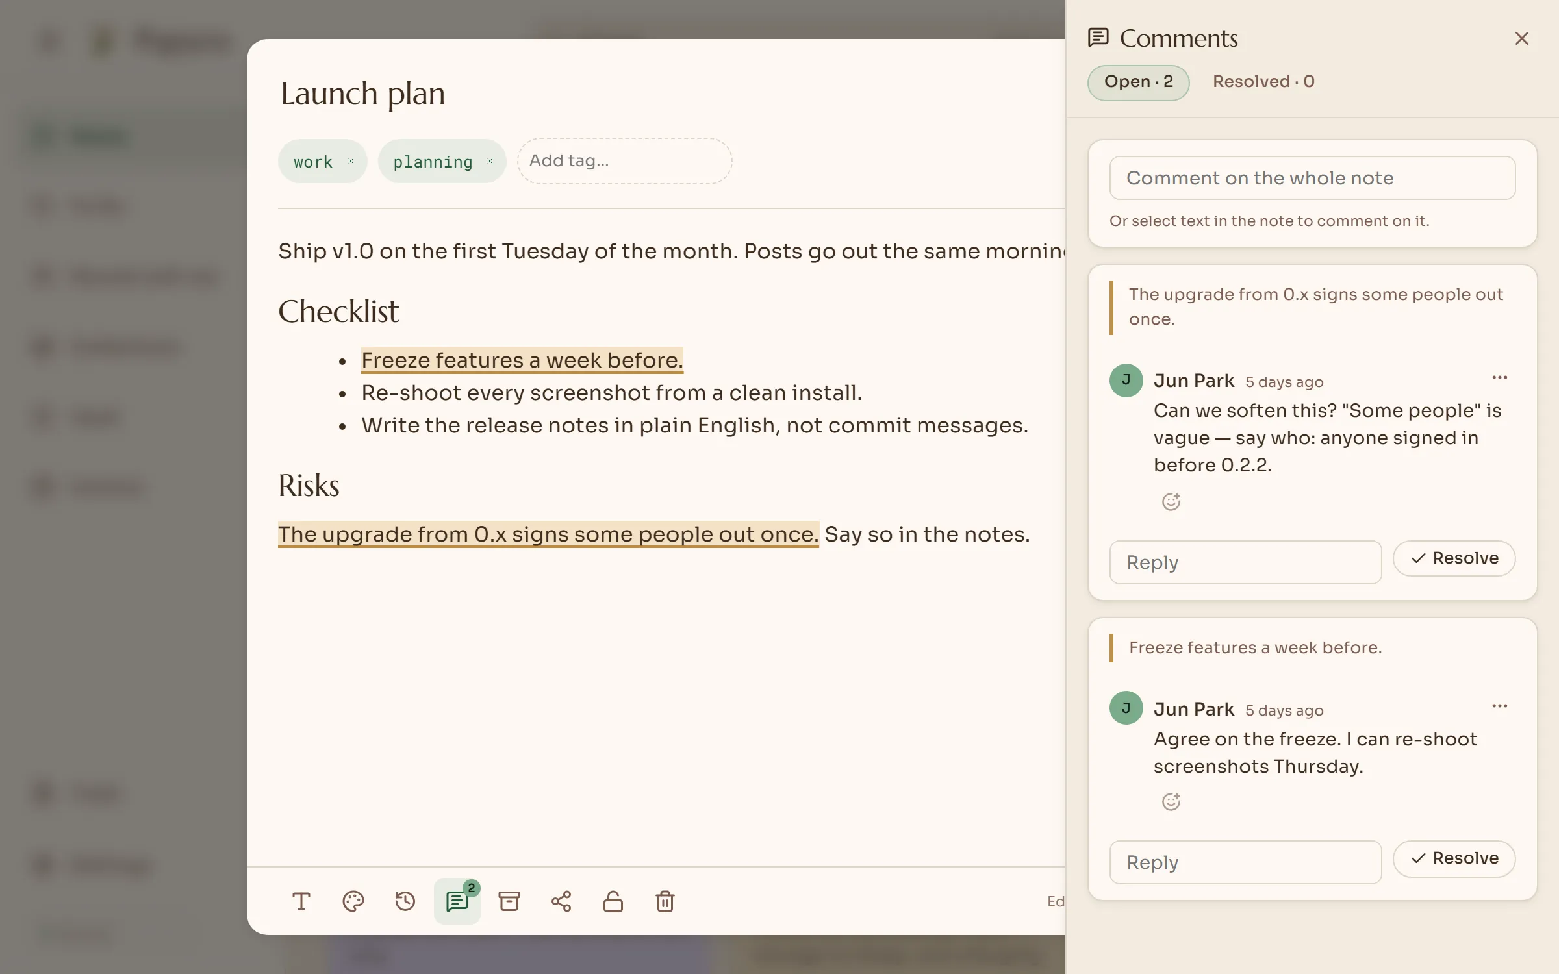This screenshot has height=974, width=1559.
Task: Click the share note icon
Action: [x=561, y=901]
